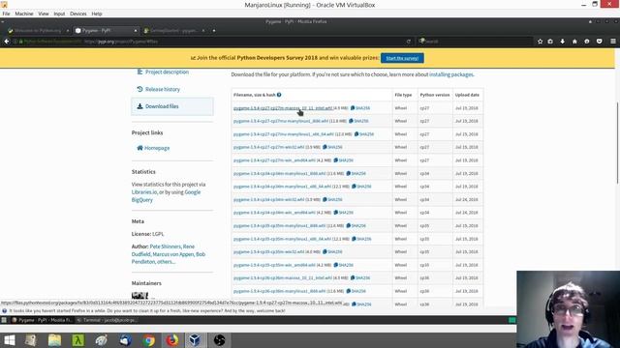Open the Google BigQuery link
The height and width of the screenshot is (348, 620).
pos(166,196)
